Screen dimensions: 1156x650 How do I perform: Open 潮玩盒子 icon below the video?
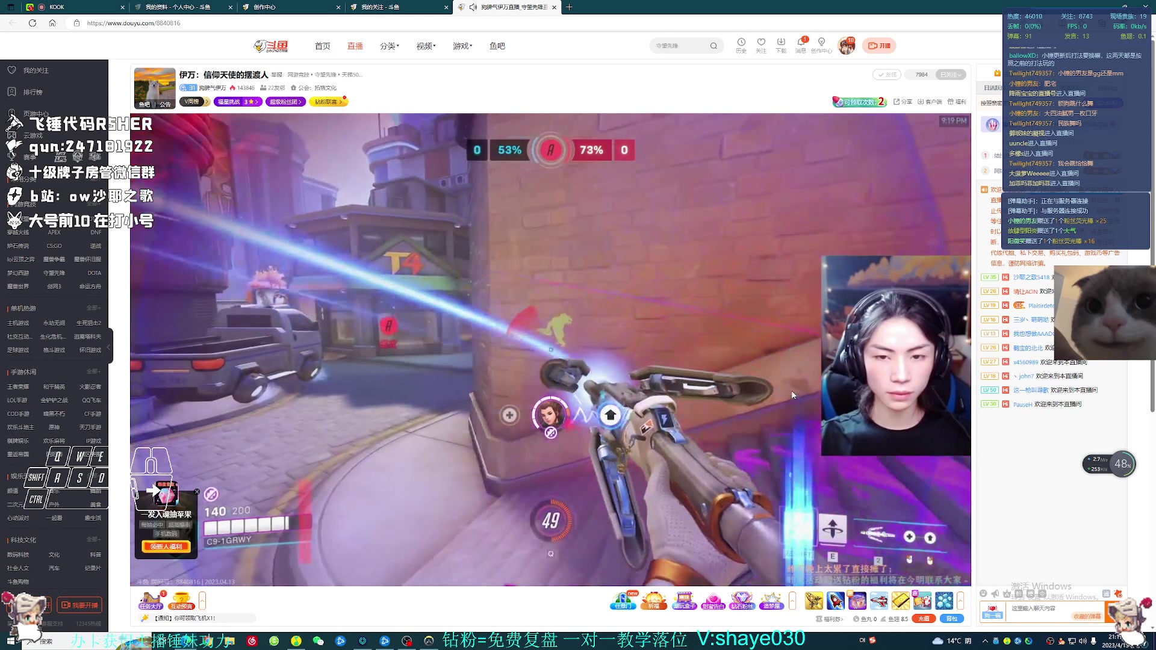[684, 600]
